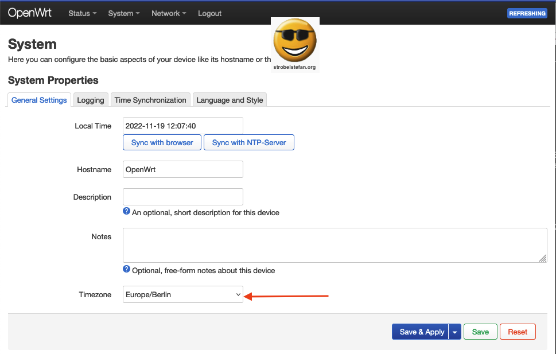Click the OpenWrt logo in header
This screenshot has width=556, height=354.
30,13
